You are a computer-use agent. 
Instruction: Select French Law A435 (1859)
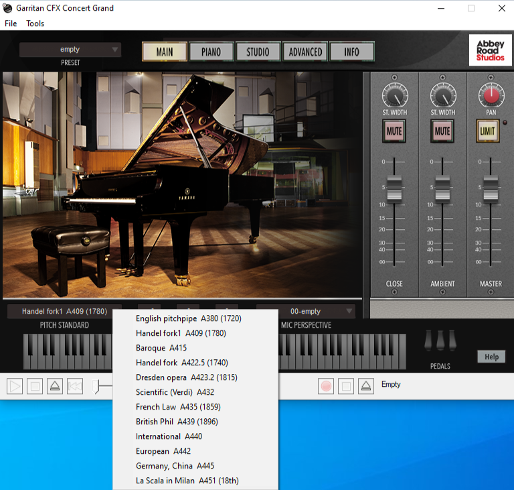[x=195, y=407]
